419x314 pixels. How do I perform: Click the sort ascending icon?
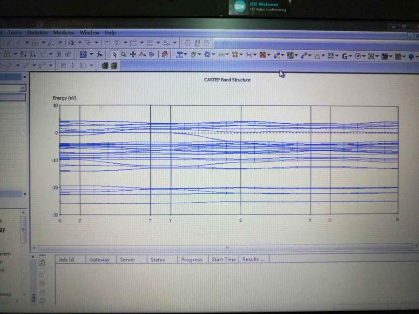pyautogui.click(x=23, y=54)
